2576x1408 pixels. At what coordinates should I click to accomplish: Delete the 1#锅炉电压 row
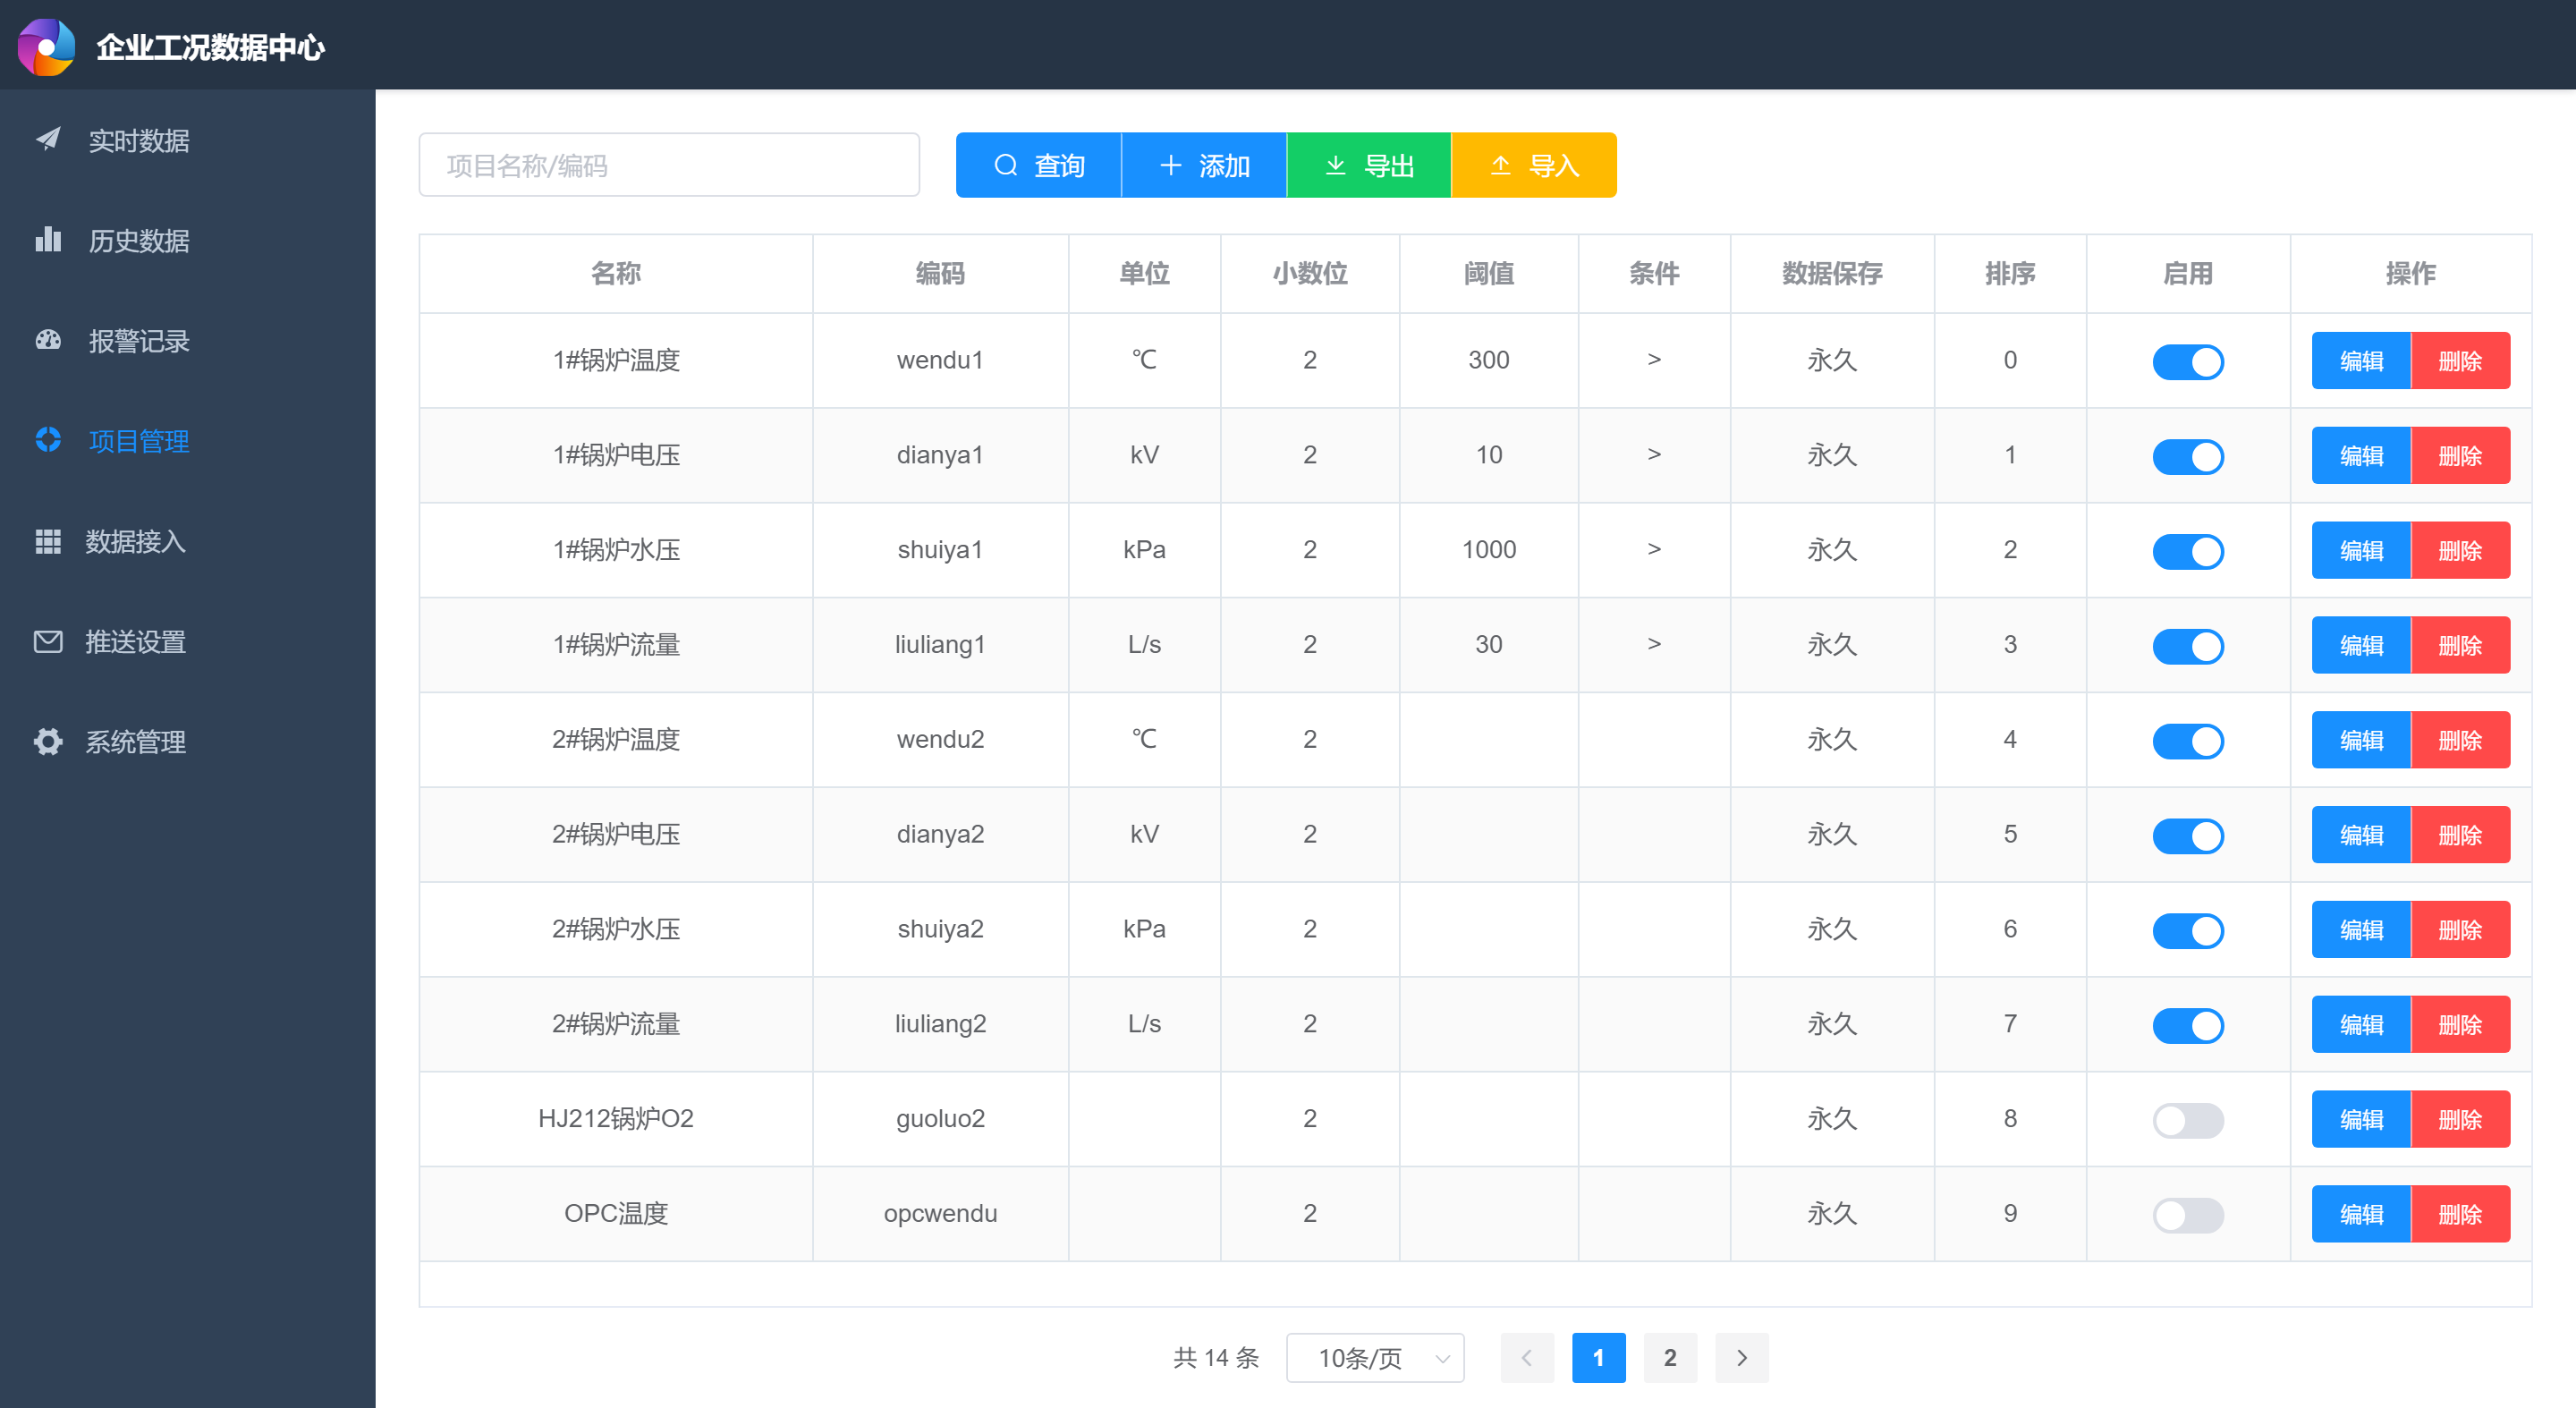[x=2460, y=455]
